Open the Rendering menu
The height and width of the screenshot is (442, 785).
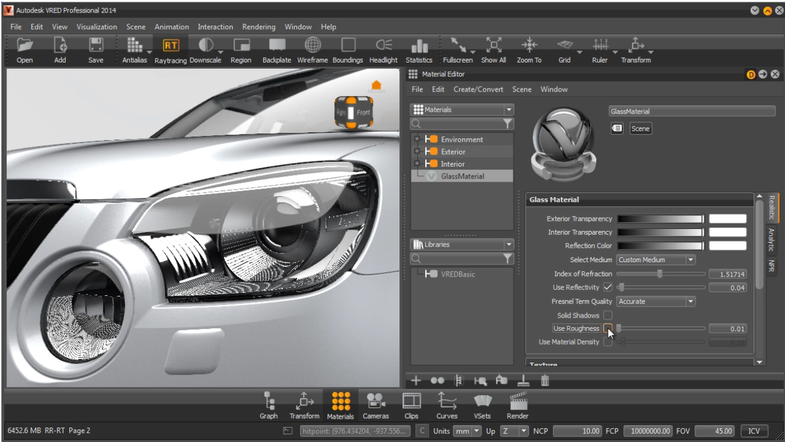click(258, 27)
